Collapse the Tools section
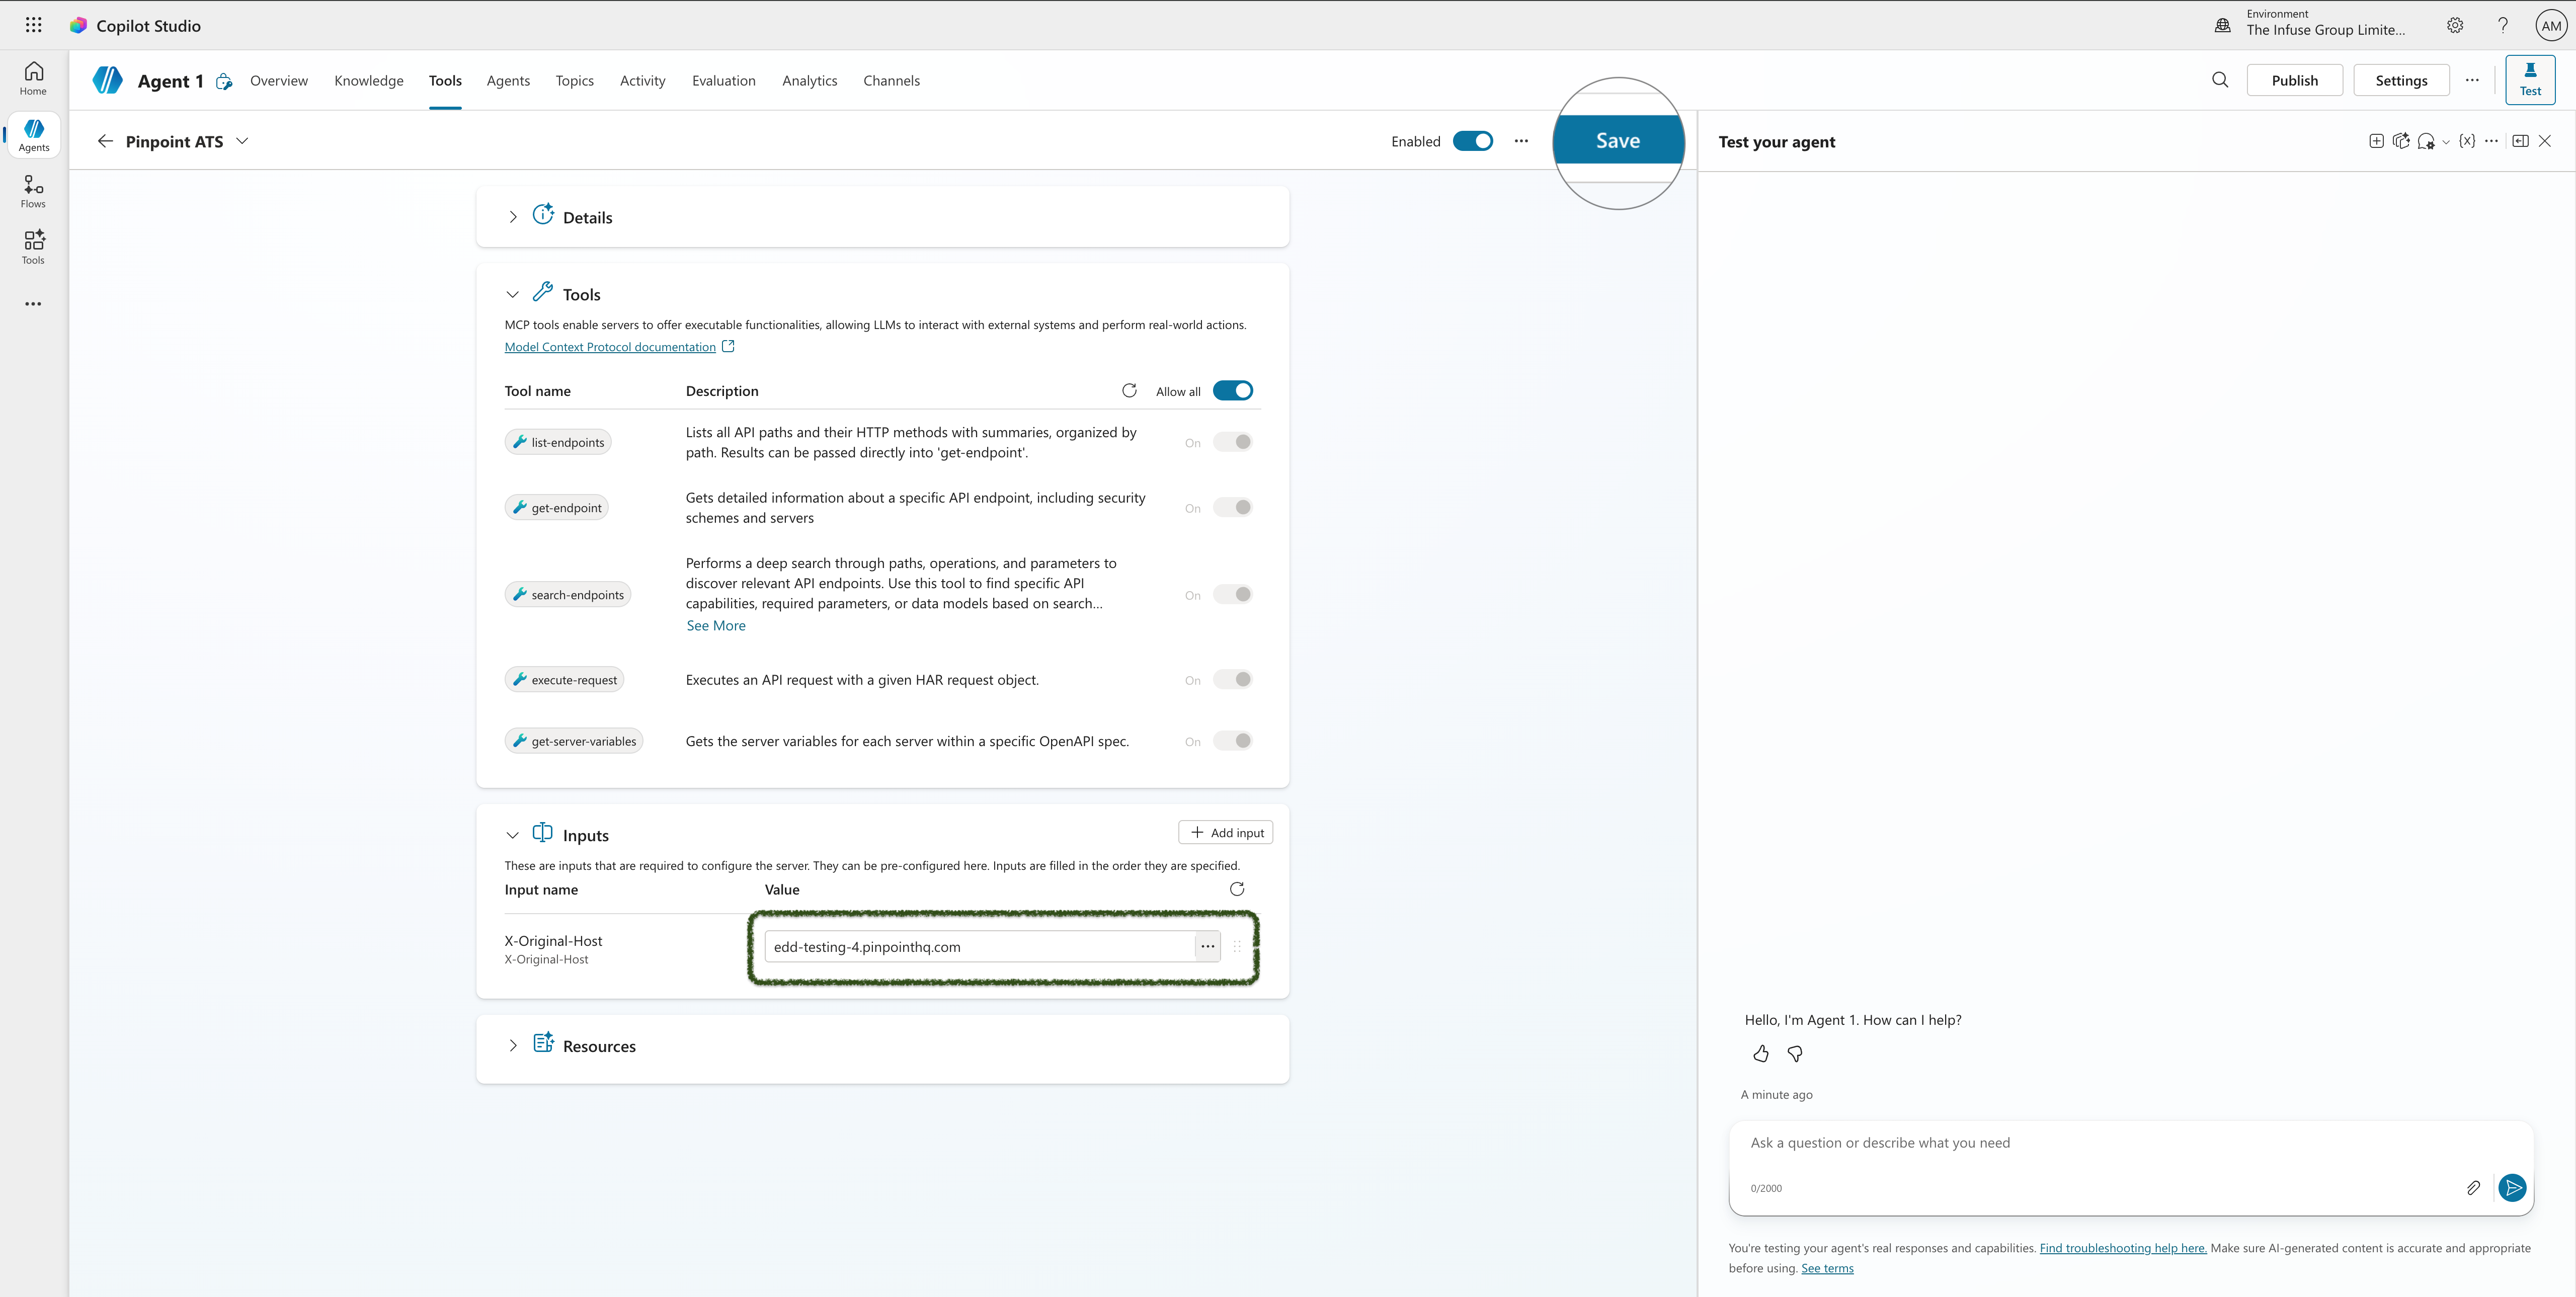The image size is (2576, 1297). coord(513,294)
